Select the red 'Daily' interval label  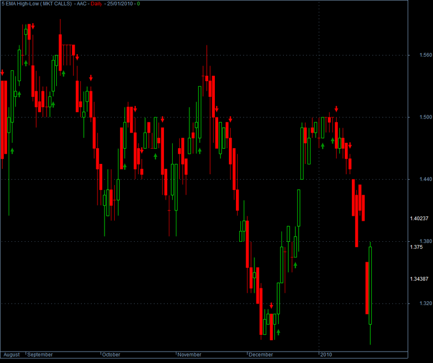click(96, 4)
